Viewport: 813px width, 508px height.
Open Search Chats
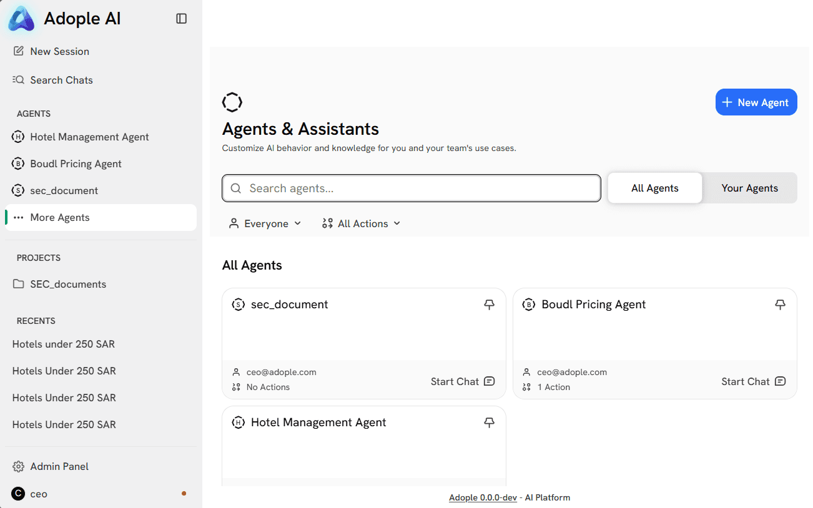point(101,80)
